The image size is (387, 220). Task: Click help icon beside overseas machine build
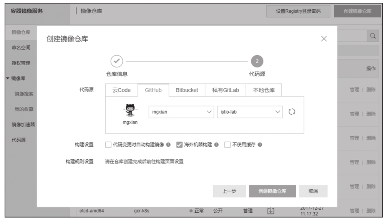pos(216,145)
